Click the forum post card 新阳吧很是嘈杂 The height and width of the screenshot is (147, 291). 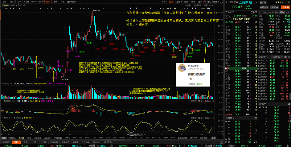tap(193, 75)
